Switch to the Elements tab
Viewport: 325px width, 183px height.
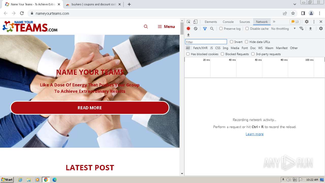pyautogui.click(x=211, y=22)
